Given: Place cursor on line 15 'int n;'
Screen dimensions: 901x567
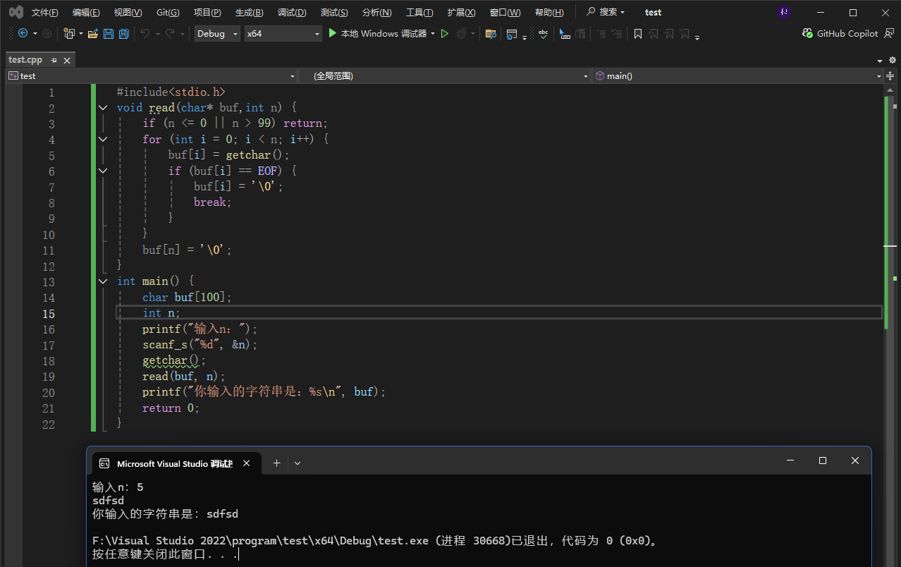Looking at the screenshot, I should pos(161,313).
